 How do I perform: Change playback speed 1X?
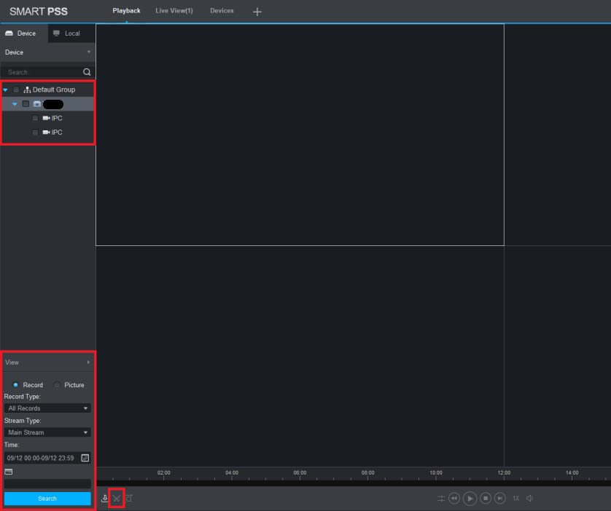click(x=516, y=498)
